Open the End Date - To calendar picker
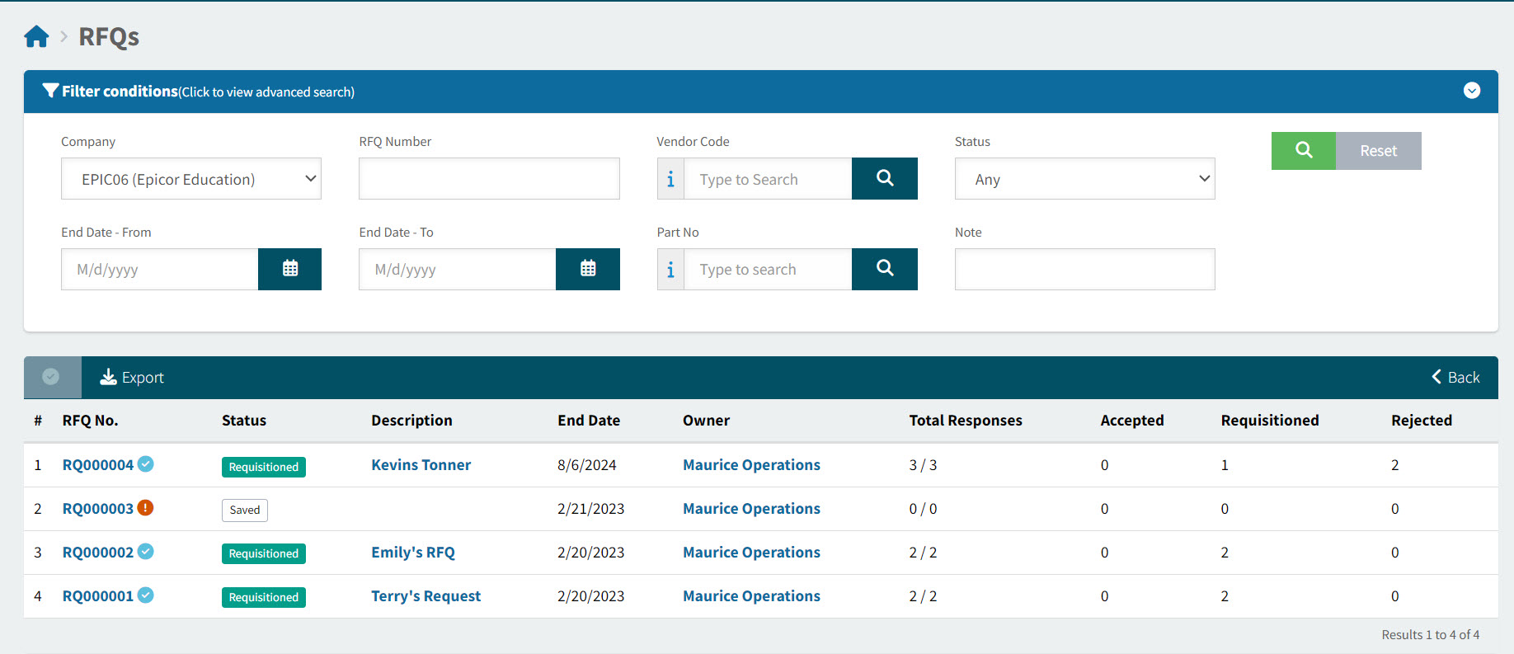1514x654 pixels. 587,269
